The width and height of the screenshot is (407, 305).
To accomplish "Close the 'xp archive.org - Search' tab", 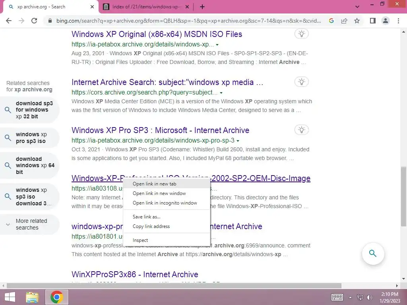I will click(92, 7).
